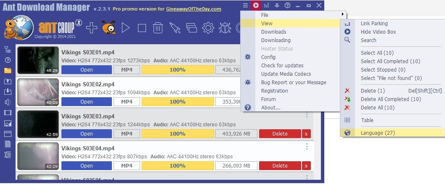
Task: Click the stacked windows toolbar icon
Action: [x=191, y=28]
